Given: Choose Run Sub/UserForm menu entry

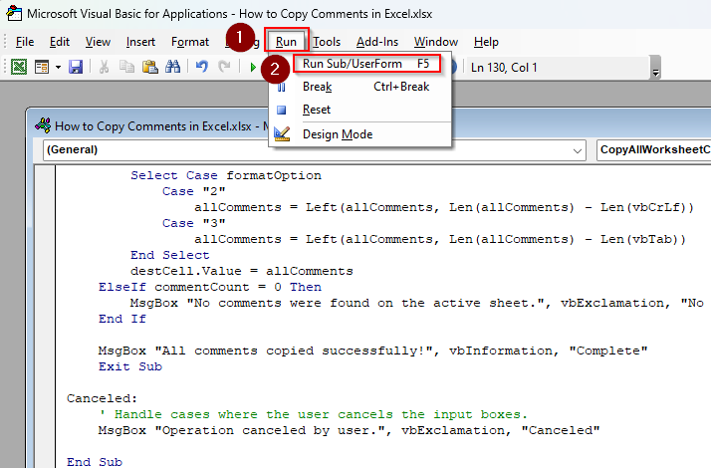Looking at the screenshot, I should pyautogui.click(x=364, y=64).
